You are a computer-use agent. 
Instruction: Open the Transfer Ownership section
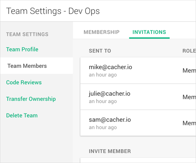31,99
